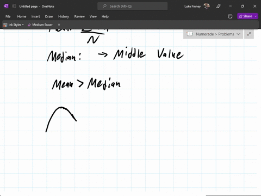Toggle full page view expand arrow
Viewport: 261px width, 196px height.
point(249,34)
